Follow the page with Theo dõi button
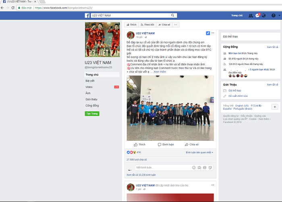Screen dimensions: 282x202 [x=147, y=25]
